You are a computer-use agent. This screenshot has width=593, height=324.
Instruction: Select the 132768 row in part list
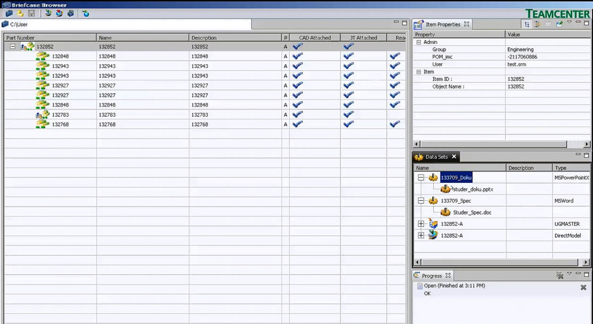(204, 124)
